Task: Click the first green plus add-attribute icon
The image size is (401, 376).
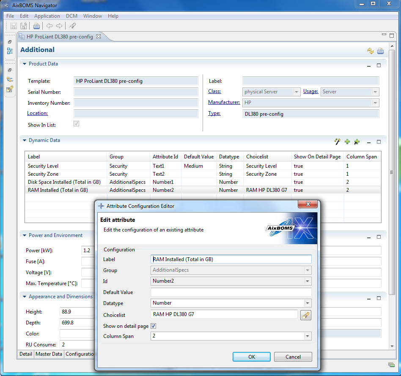Action: coord(347,142)
